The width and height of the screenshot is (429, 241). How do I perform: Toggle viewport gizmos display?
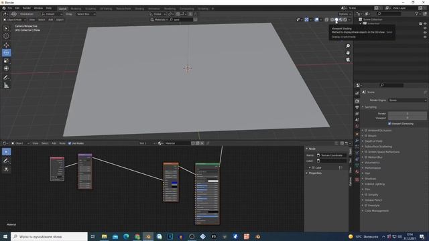[x=306, y=19]
